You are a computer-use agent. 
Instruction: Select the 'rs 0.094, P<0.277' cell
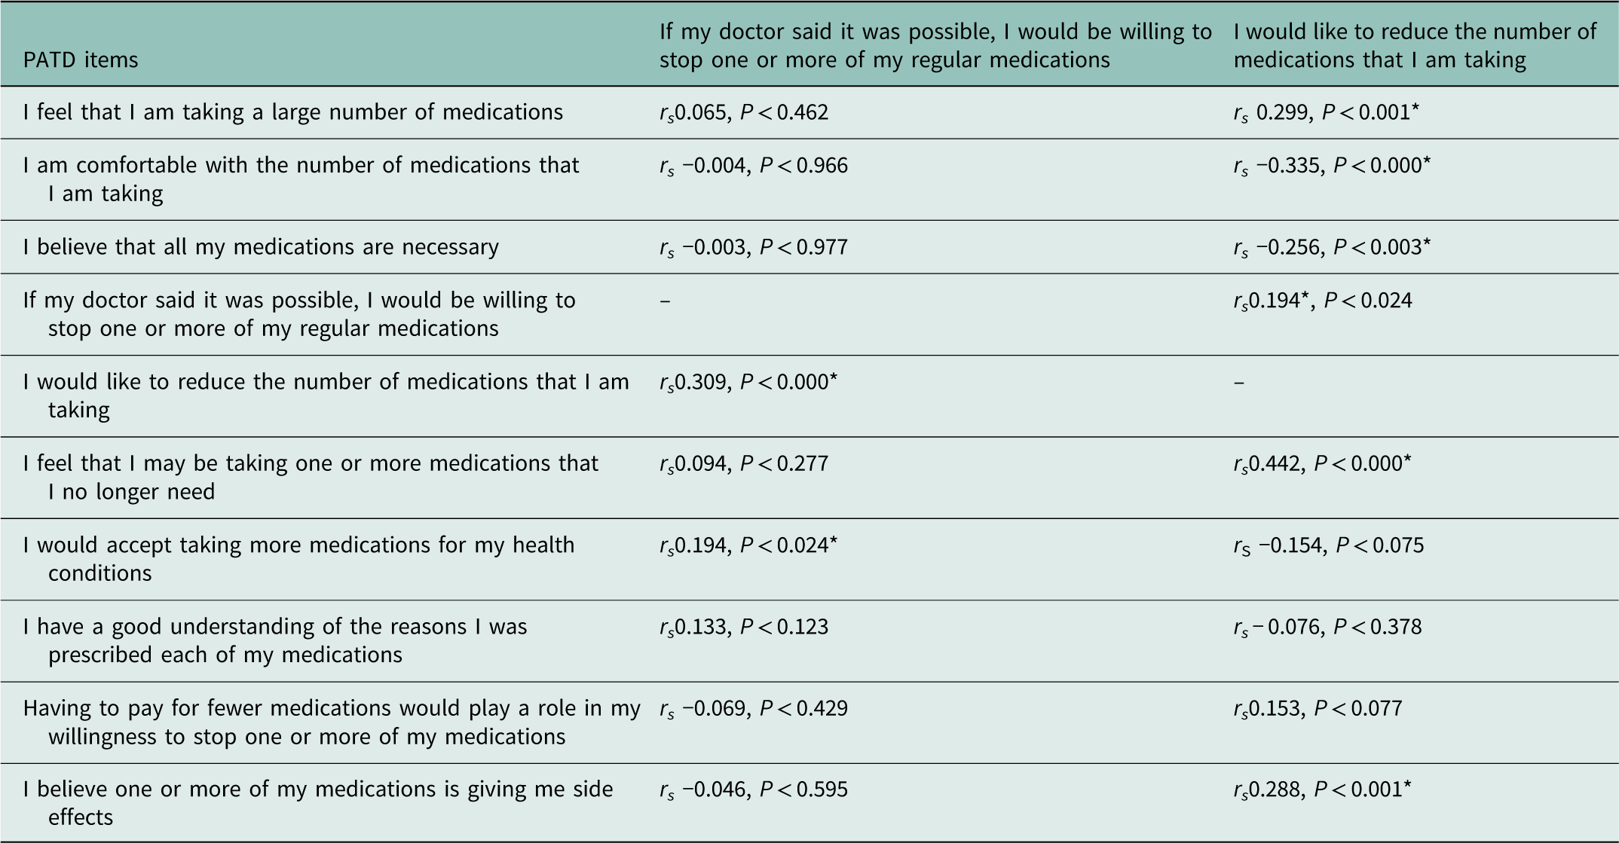click(743, 463)
